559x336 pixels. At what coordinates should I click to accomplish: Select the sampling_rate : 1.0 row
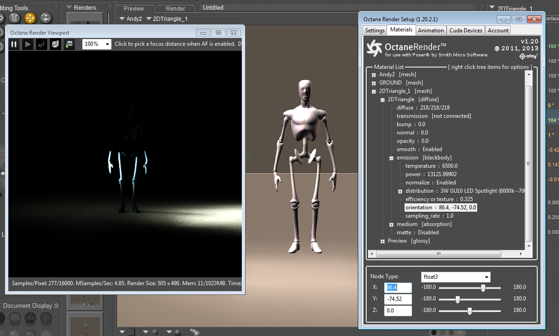430,216
